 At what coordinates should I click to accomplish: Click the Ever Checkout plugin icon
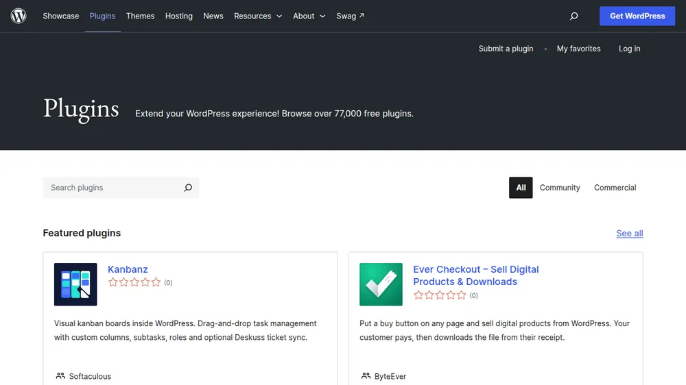381,284
